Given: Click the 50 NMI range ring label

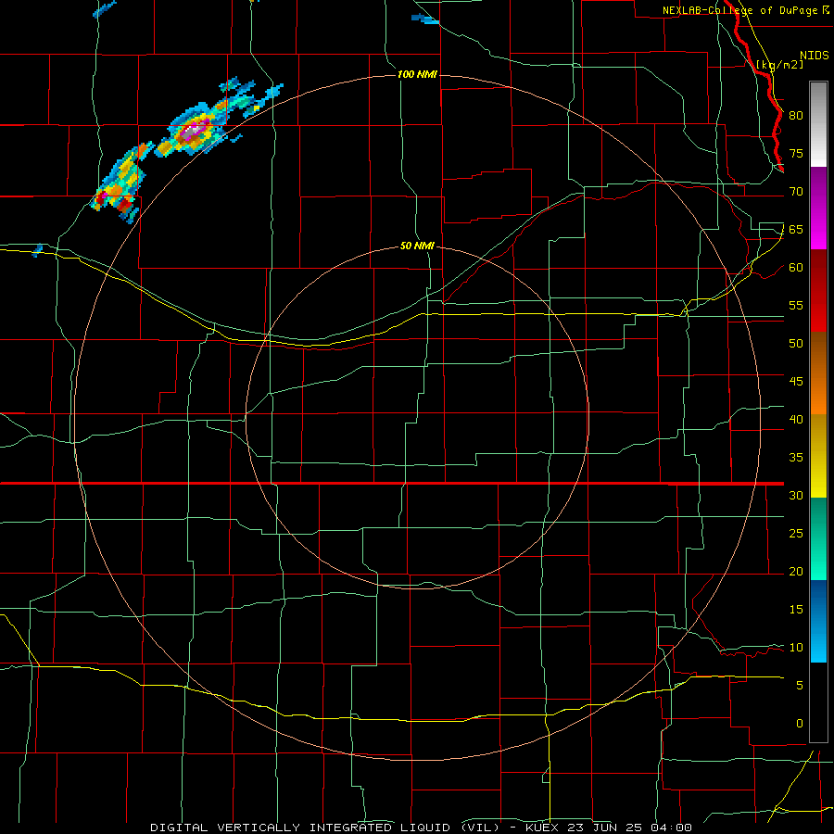Looking at the screenshot, I should point(417,246).
